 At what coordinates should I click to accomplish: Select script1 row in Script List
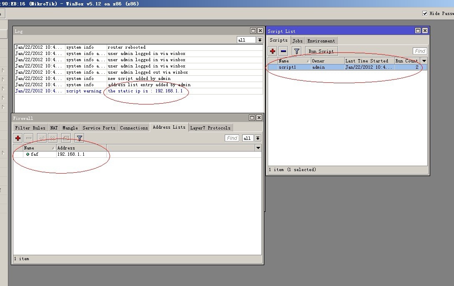[x=347, y=67]
